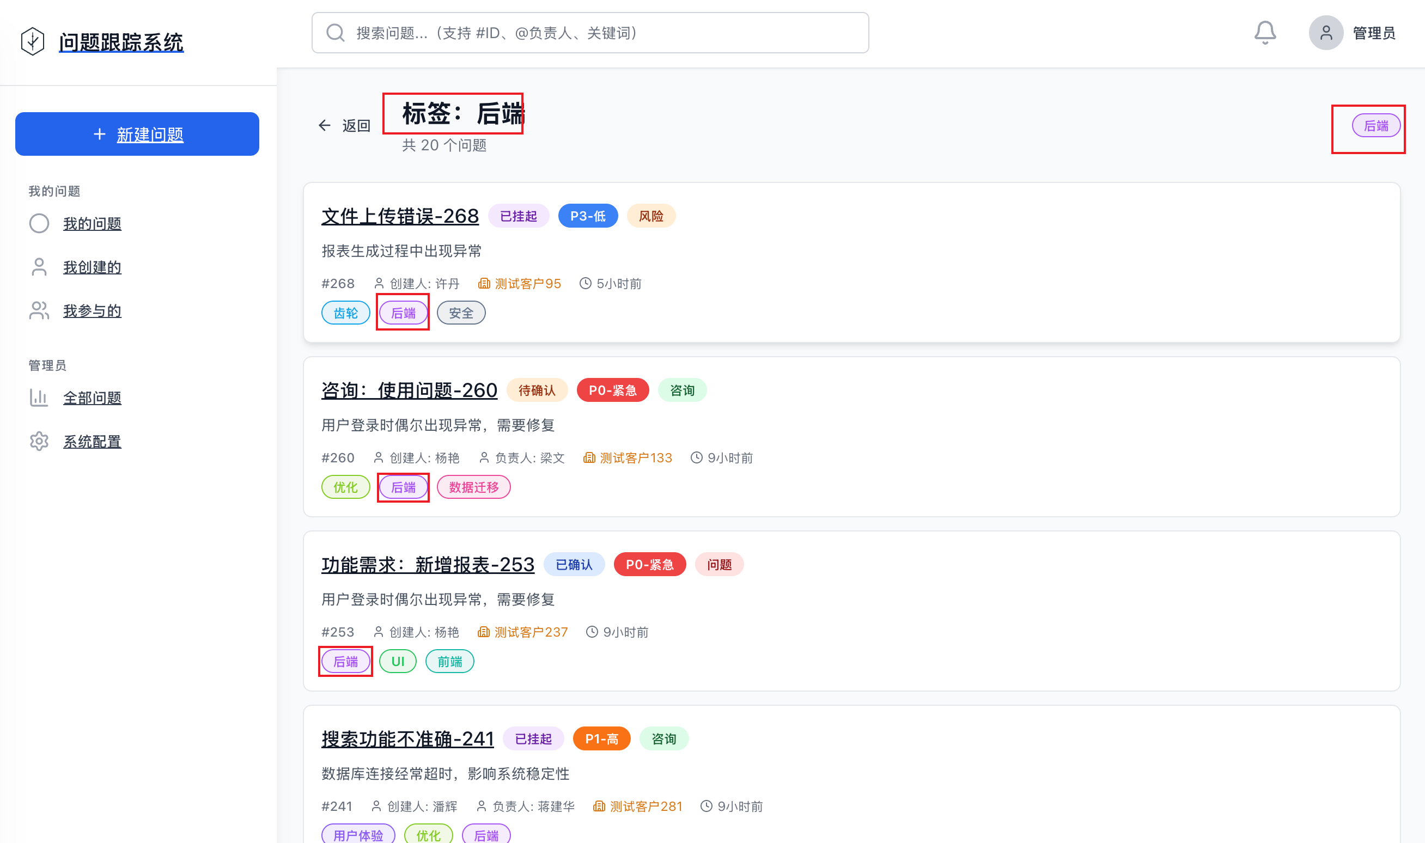Select the 齿轮 tag on issue 268
The height and width of the screenshot is (843, 1425).
[345, 313]
